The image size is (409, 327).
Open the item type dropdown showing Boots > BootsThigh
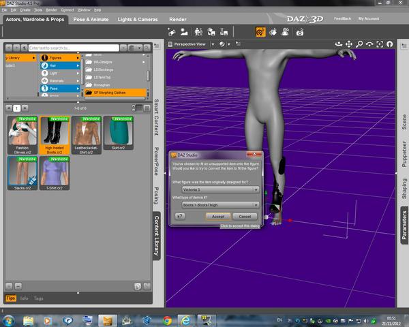[x=220, y=205]
